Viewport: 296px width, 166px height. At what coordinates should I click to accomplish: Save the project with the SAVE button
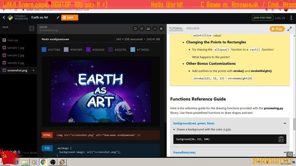[68, 18]
